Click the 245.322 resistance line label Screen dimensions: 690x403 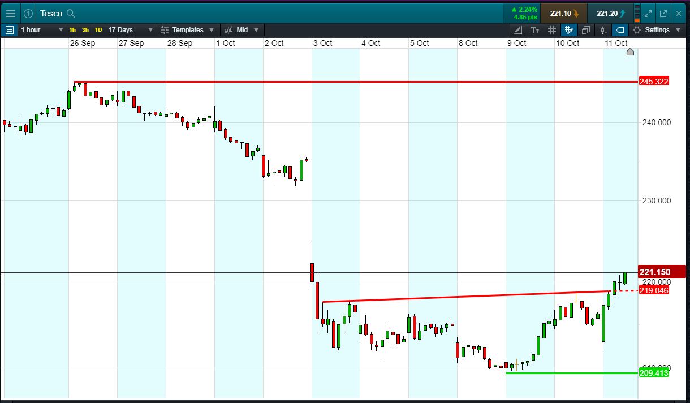[x=654, y=82]
